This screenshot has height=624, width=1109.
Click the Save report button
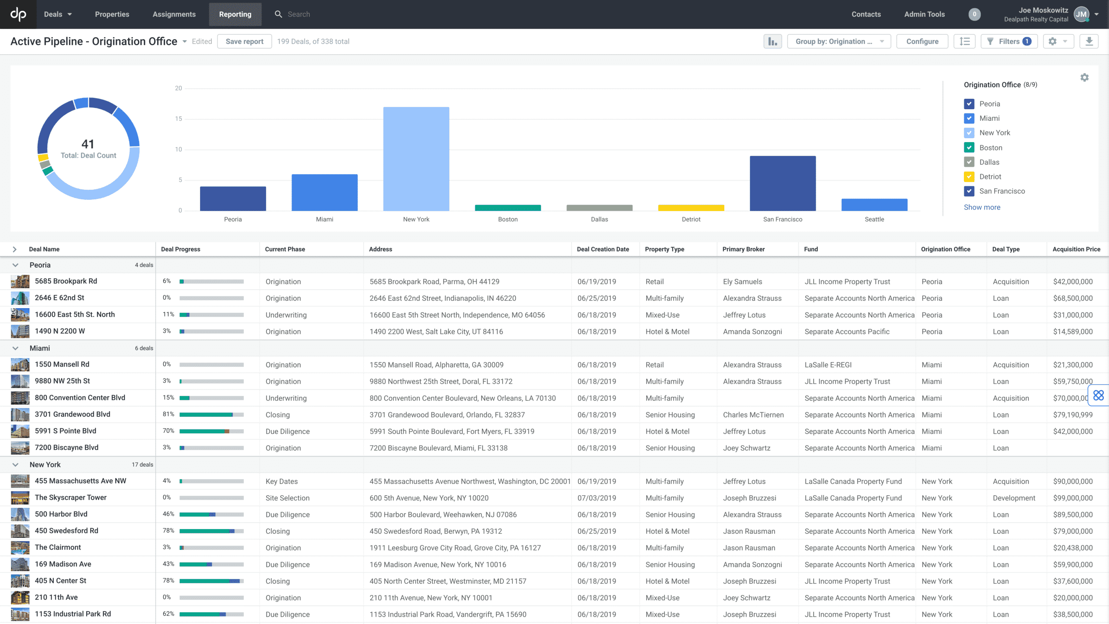243,41
